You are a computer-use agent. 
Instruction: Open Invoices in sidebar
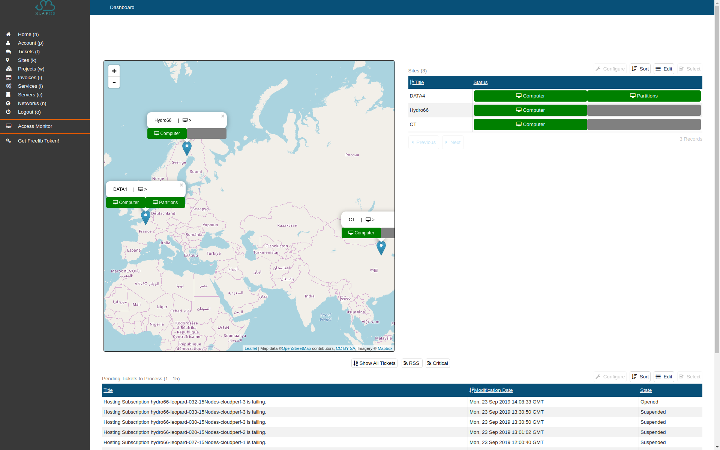coord(30,77)
